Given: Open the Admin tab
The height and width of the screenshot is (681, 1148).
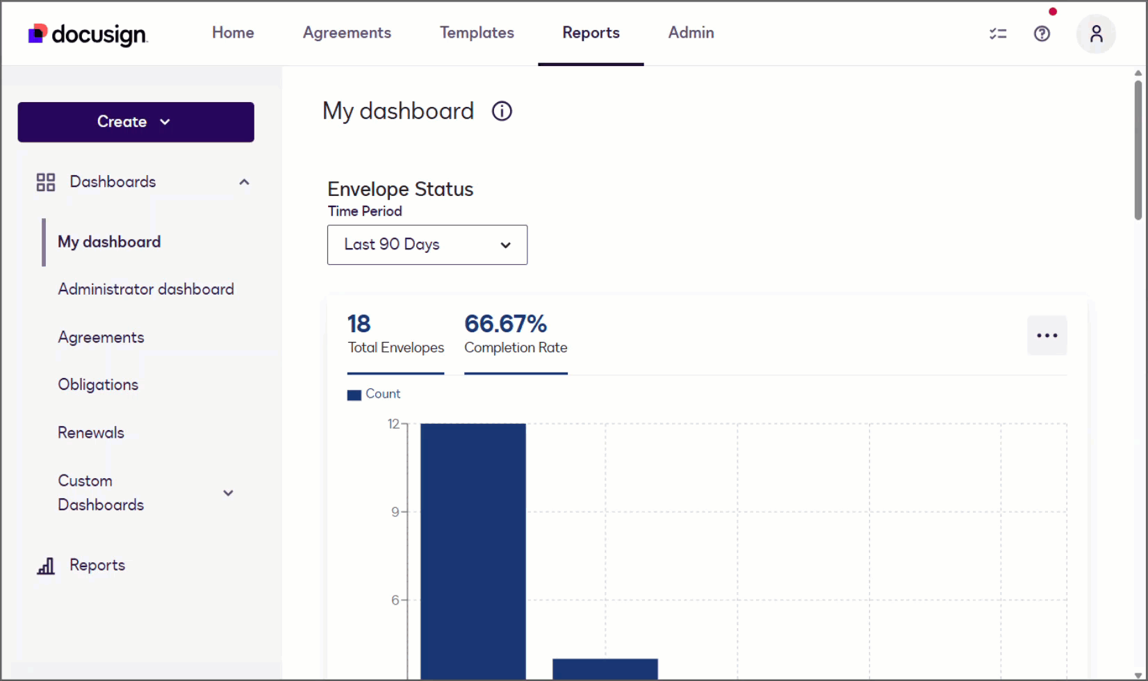Looking at the screenshot, I should pyautogui.click(x=691, y=33).
